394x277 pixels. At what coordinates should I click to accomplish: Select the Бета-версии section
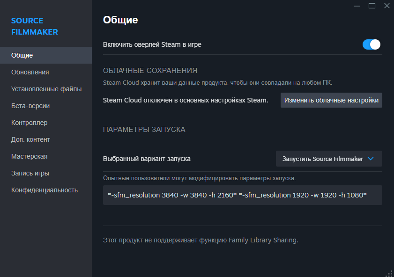tap(46, 106)
